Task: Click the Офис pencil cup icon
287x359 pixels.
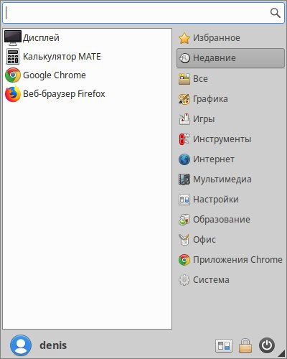Action: tap(184, 240)
